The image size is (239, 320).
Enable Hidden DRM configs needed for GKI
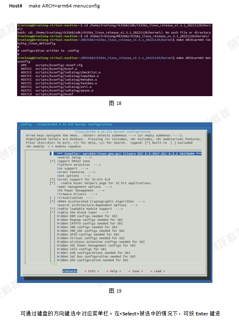(x=53, y=216)
